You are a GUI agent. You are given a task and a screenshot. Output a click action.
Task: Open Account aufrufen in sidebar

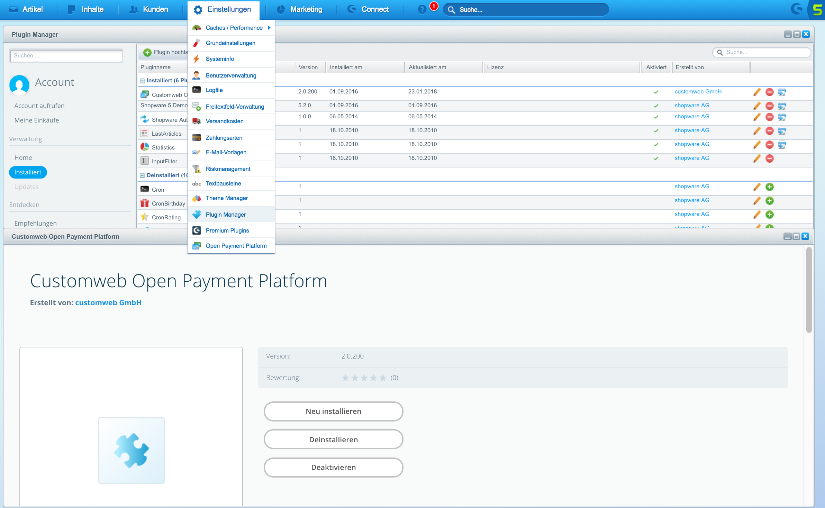click(39, 106)
